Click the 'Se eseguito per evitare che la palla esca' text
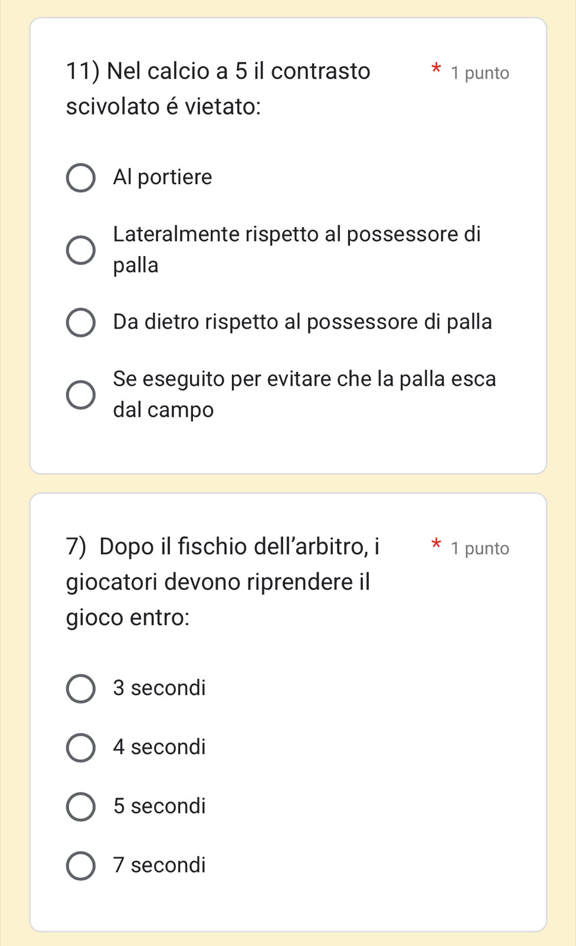576x946 pixels. [x=304, y=379]
